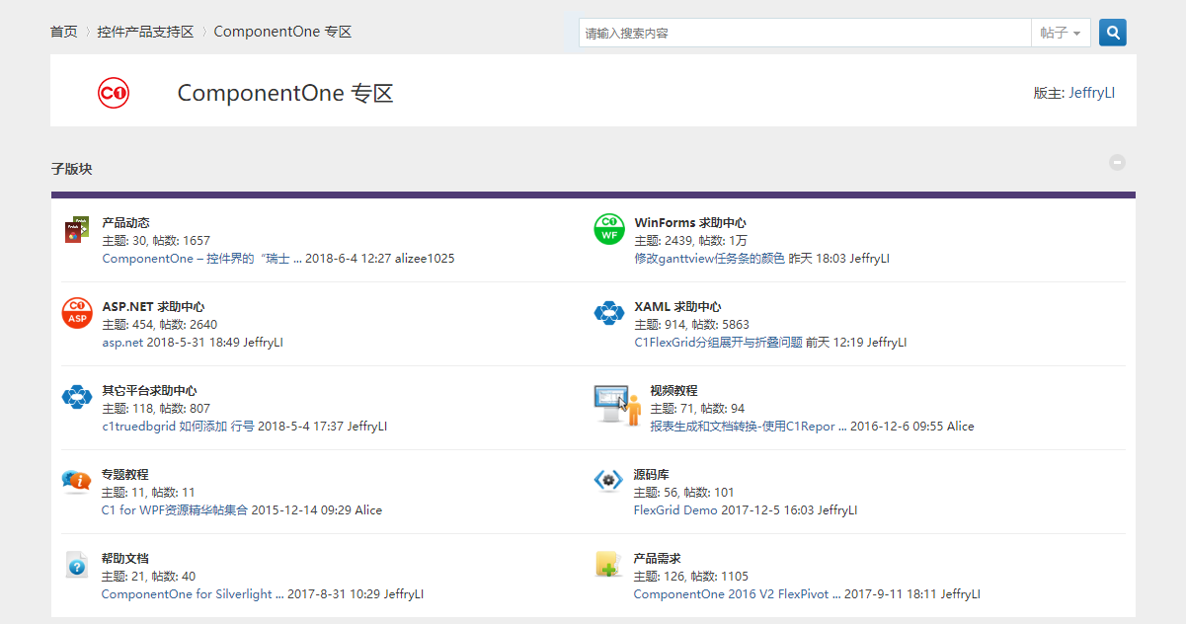Viewport: 1186px width, 624px height.
Task: Click the '主题: 126, 帖数: 1105' stats
Action: click(691, 577)
